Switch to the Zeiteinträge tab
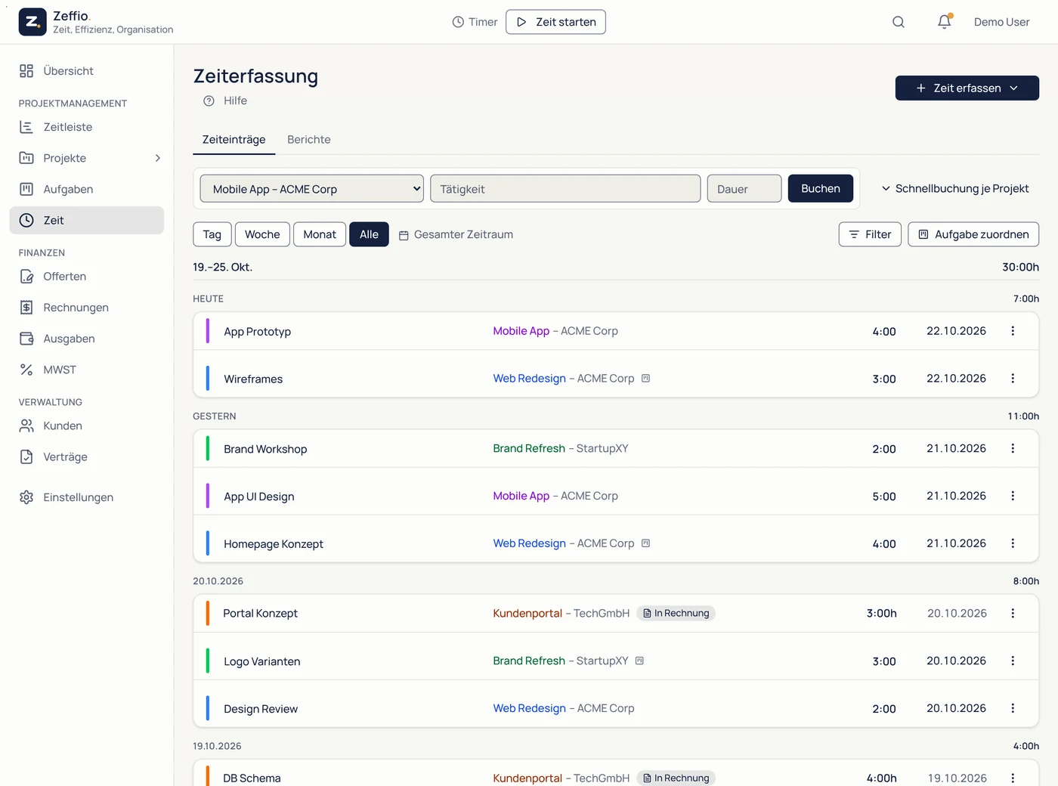 point(234,140)
